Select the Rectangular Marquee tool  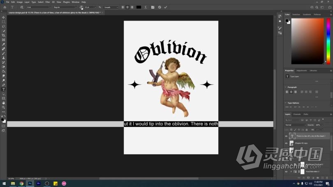click(3, 22)
